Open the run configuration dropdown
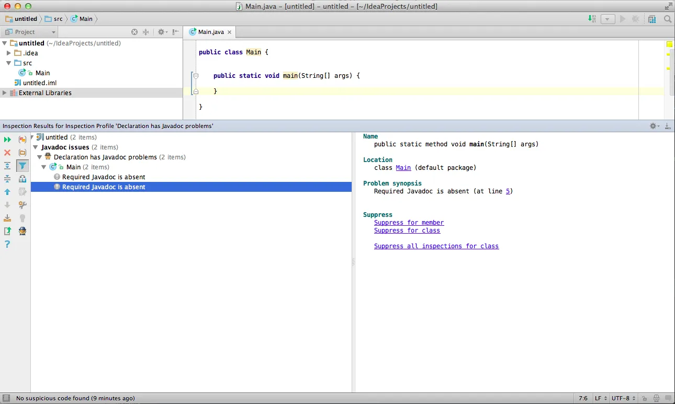This screenshot has width=675, height=404. 607,19
